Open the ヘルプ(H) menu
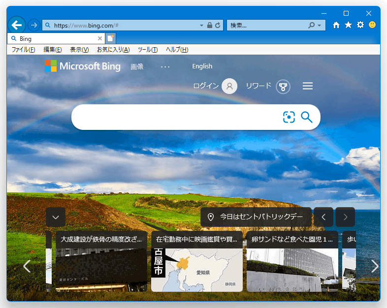387x308 pixels. (x=177, y=50)
